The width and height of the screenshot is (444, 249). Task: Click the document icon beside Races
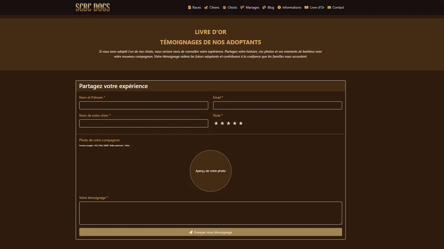tap(189, 7)
